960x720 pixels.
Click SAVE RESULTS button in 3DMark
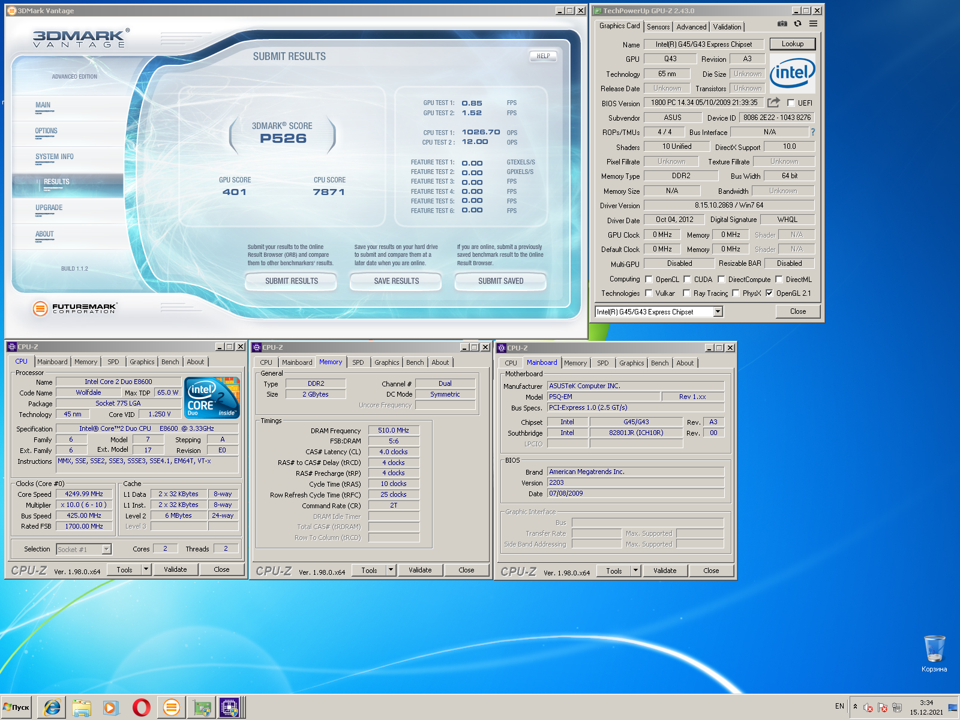coord(396,281)
